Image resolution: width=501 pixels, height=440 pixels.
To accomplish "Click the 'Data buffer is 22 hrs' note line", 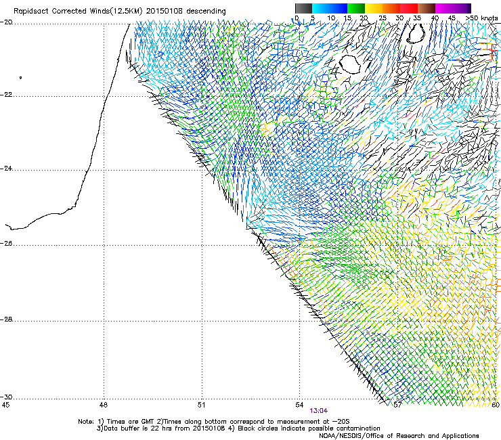I will click(x=238, y=428).
